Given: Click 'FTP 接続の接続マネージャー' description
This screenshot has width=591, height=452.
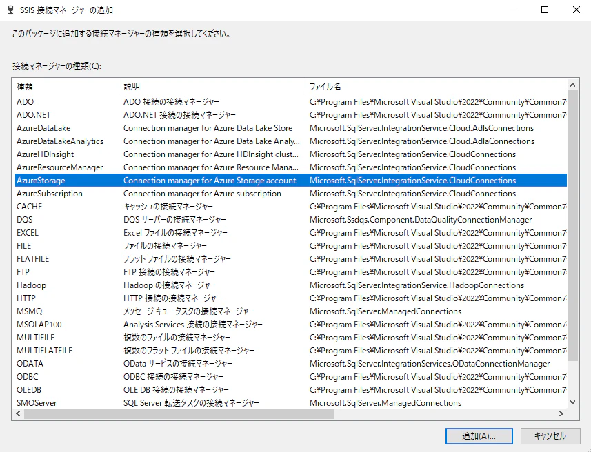Looking at the screenshot, I should [169, 272].
